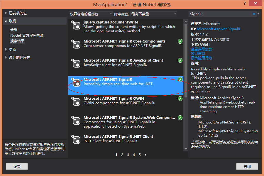Select NuGet 官方程序包源
The height and width of the screenshot is (176, 264).
[27, 35]
